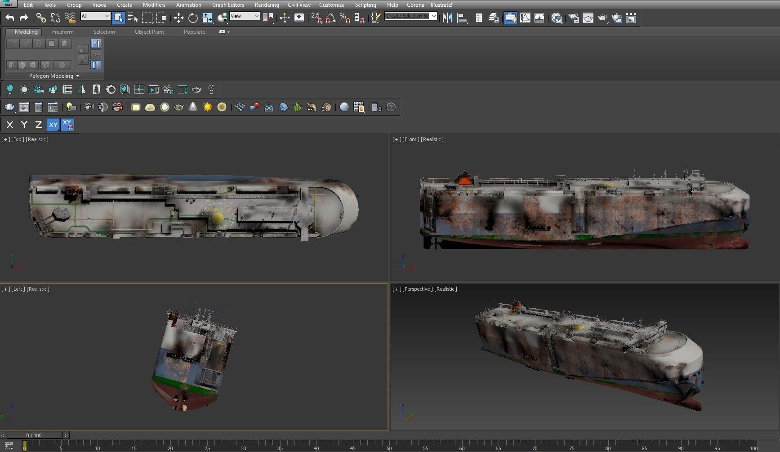
Task: Activate Select and Move tool
Action: (178, 18)
